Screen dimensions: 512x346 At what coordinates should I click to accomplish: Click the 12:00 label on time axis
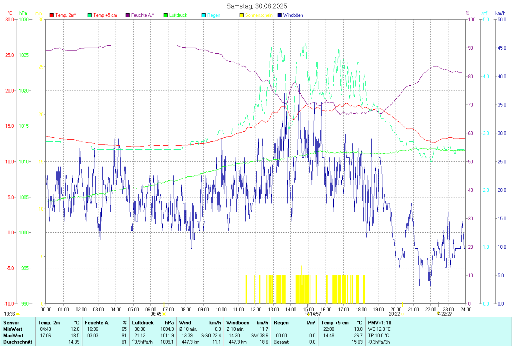(x=256, y=309)
